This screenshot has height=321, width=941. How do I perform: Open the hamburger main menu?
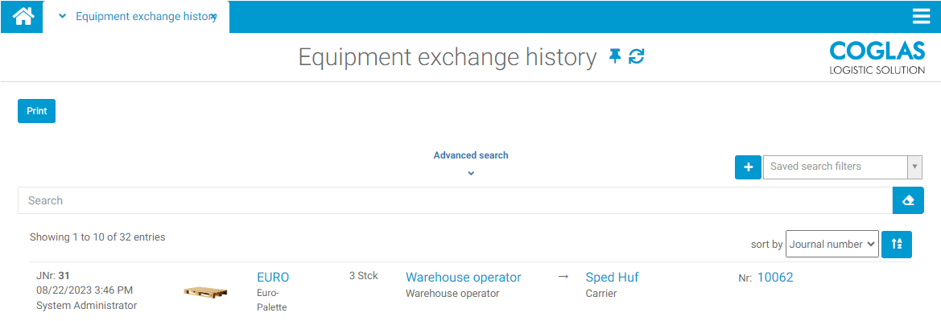pyautogui.click(x=921, y=16)
